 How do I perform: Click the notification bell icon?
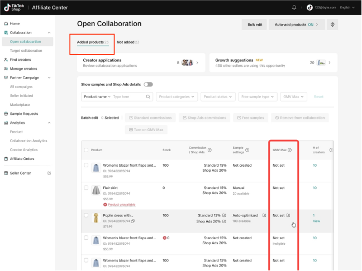[294, 7]
